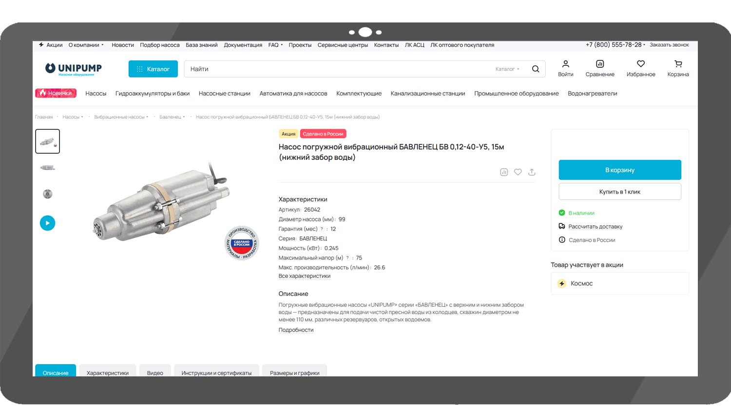This screenshot has width=731, height=411.
Task: Toggle favorite heart icon under product title
Action: [x=518, y=172]
